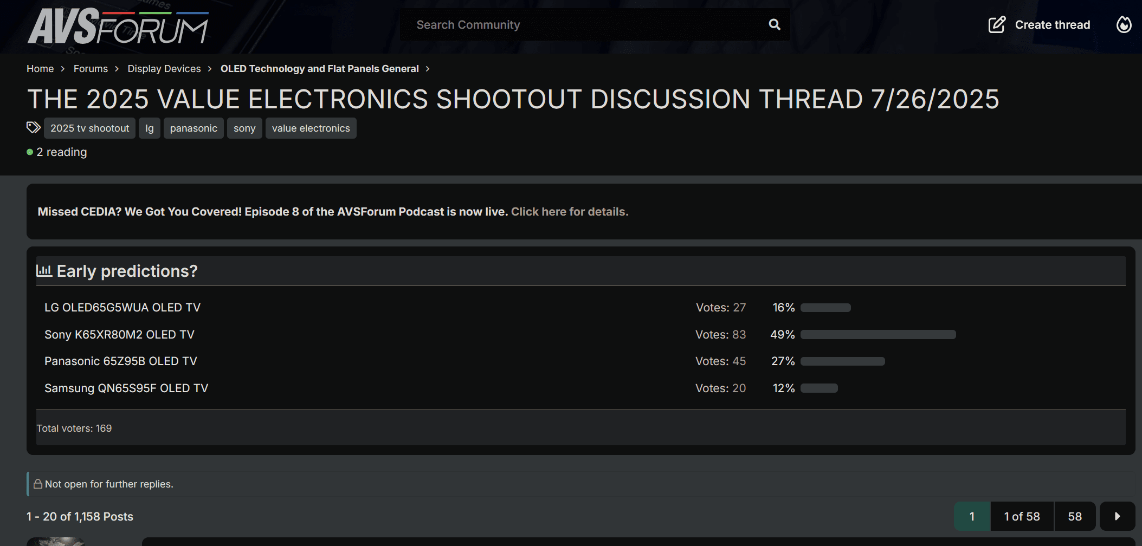This screenshot has height=546, width=1142.
Task: Open OLED Technology and Flat Panels General
Action: (x=320, y=69)
